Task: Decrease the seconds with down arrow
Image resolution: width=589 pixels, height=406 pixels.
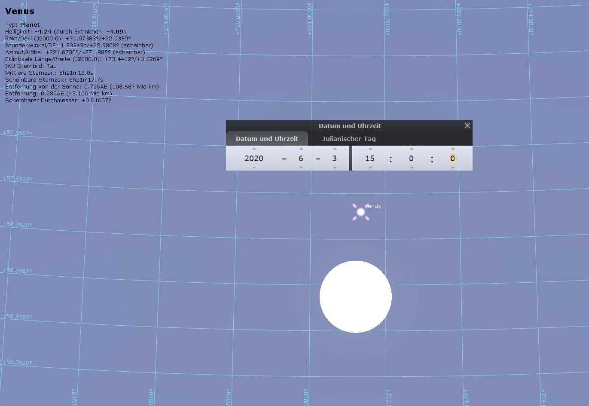Action: coord(453,168)
